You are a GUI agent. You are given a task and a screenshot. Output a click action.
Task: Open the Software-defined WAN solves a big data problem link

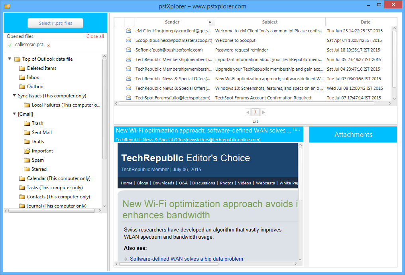187,259
